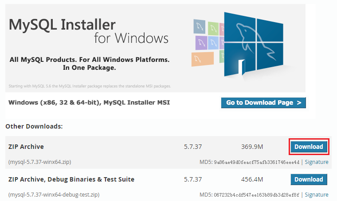This screenshot has height=201, width=337.
Task: Click the purple dolphin tile icon
Action: [x=201, y=43]
